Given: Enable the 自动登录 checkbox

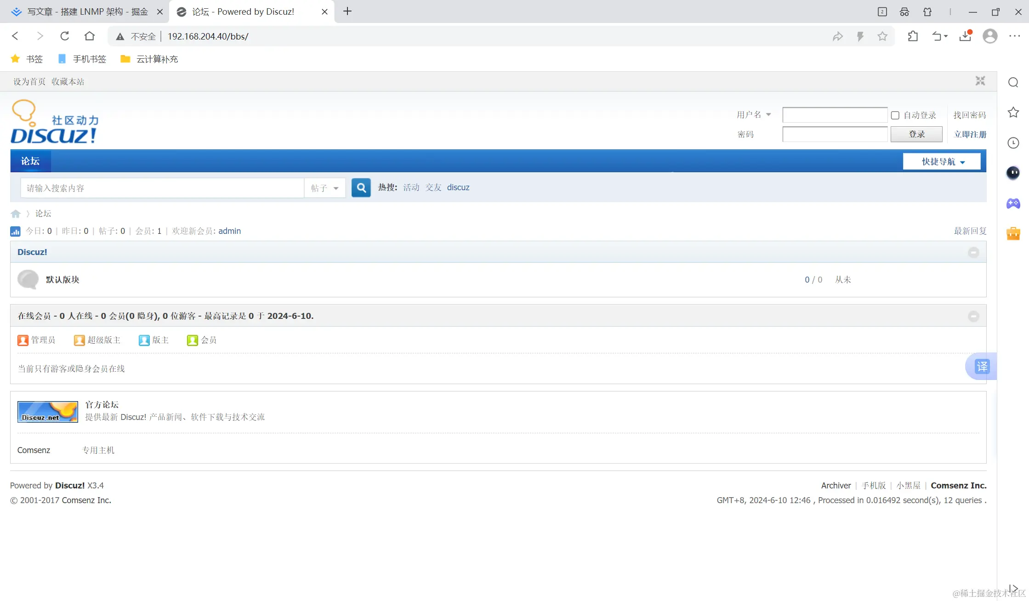Looking at the screenshot, I should point(895,115).
